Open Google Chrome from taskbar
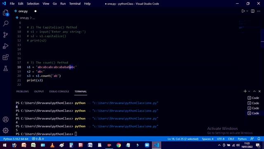The height and width of the screenshot is (149, 264). tap(118, 145)
